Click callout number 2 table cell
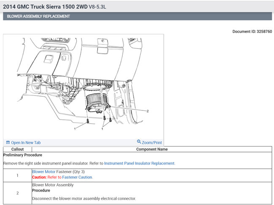The image size is (274, 205). tap(17, 193)
